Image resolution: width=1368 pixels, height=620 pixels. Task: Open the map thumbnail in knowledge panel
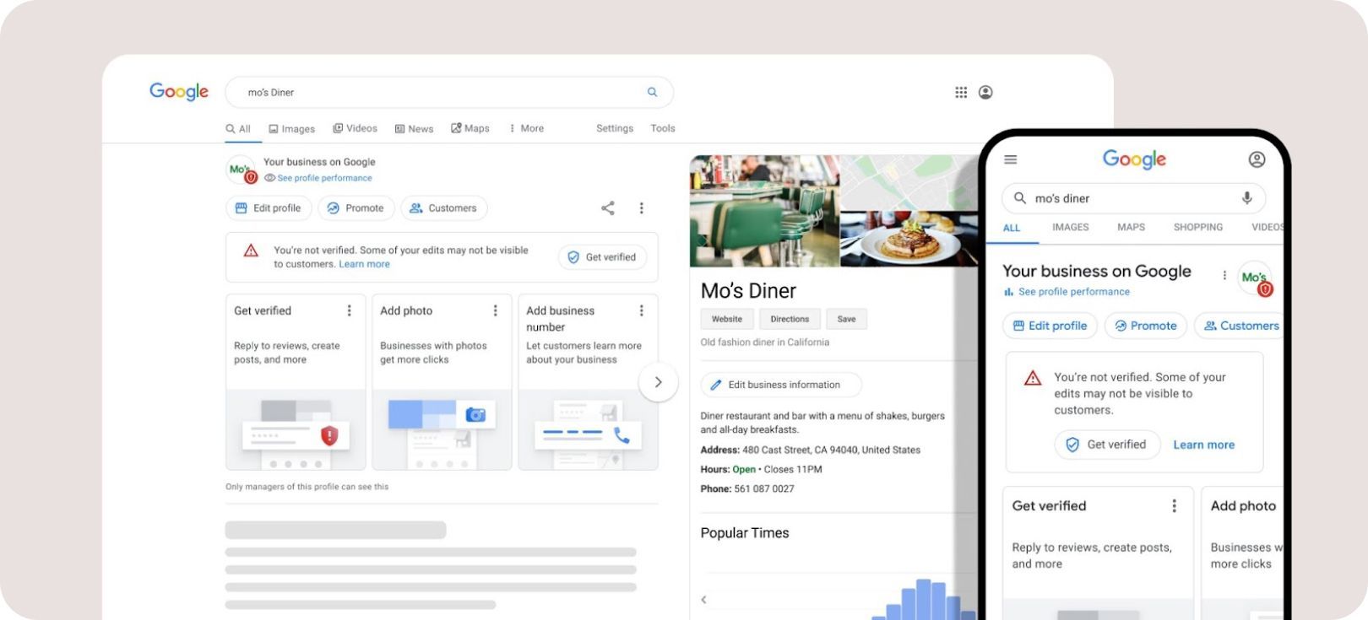point(909,181)
